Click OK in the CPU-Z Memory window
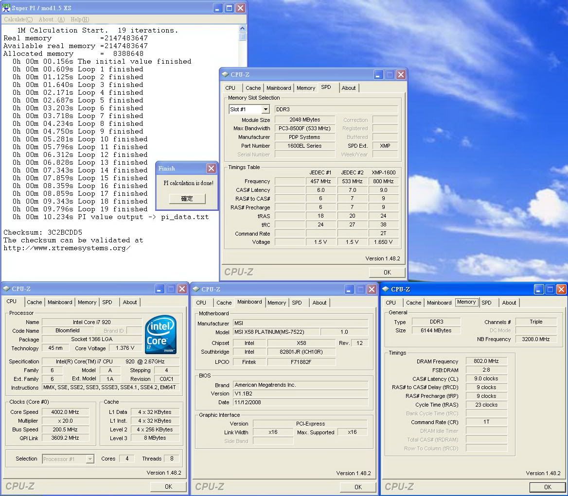568x496 pixels. [x=548, y=487]
